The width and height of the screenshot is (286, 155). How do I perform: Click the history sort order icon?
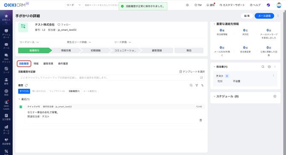pyautogui.click(x=202, y=85)
